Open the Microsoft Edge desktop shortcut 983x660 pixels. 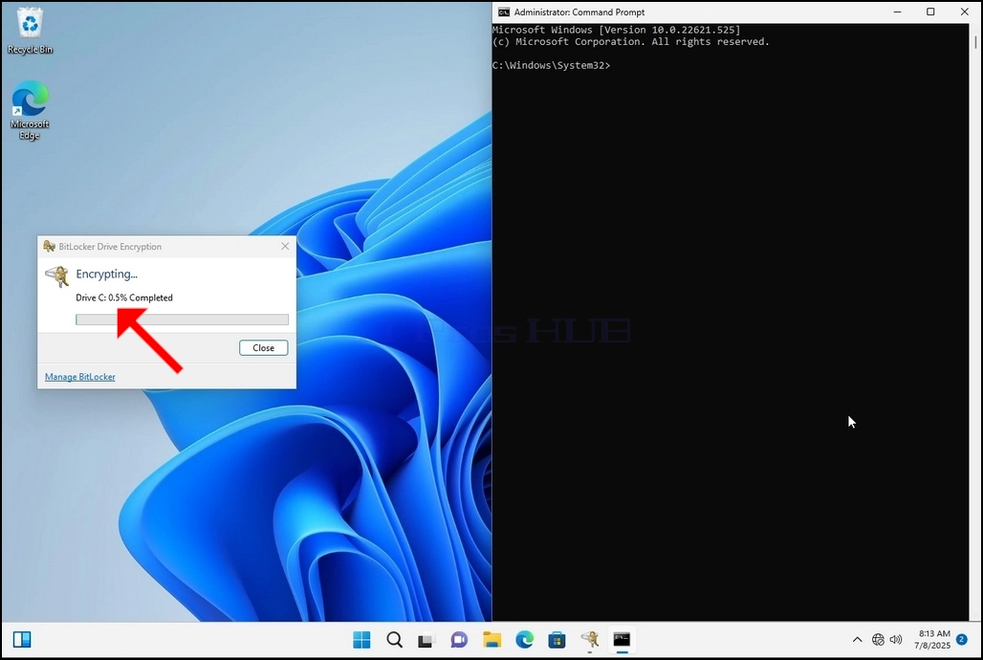coord(30,110)
